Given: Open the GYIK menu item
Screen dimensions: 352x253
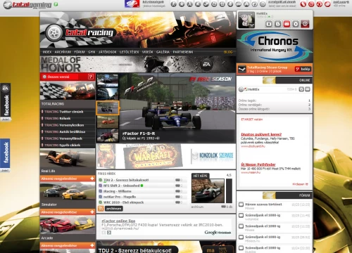Looking at the screenshot, I should point(92,52).
